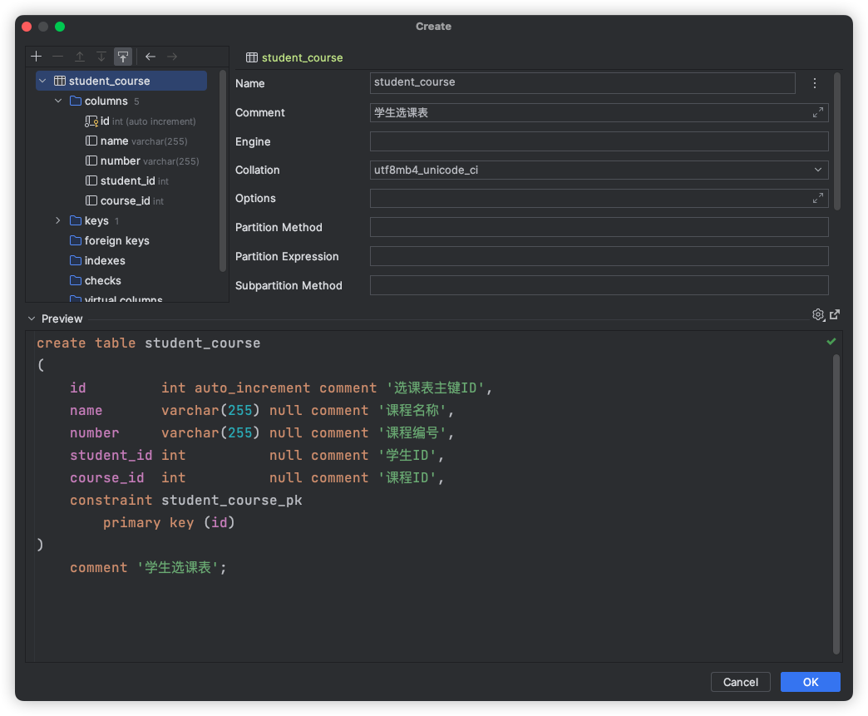The width and height of the screenshot is (868, 716).
Task: Click the Remove (minus) toolbar icon
Action: pyautogui.click(x=57, y=57)
